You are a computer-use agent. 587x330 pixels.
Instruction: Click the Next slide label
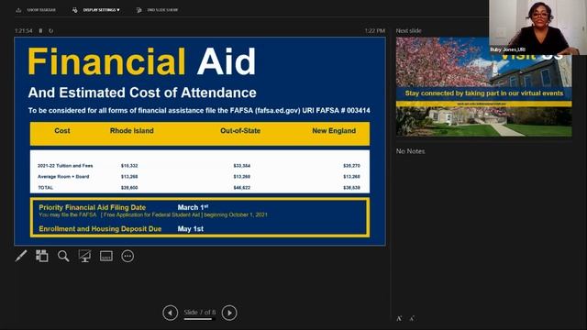408,30
